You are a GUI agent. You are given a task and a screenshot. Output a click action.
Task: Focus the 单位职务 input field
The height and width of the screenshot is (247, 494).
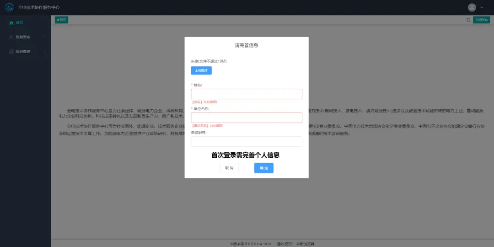pyautogui.click(x=247, y=141)
